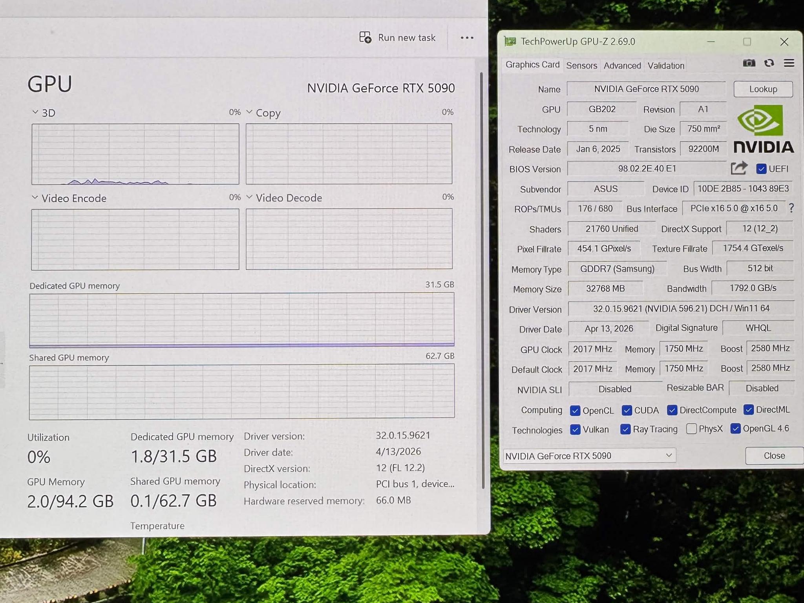Image resolution: width=804 pixels, height=603 pixels.
Task: Click the 3D usage graph
Action: point(135,154)
